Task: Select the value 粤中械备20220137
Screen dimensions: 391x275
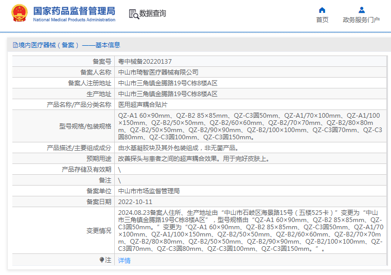Action: 145,62
